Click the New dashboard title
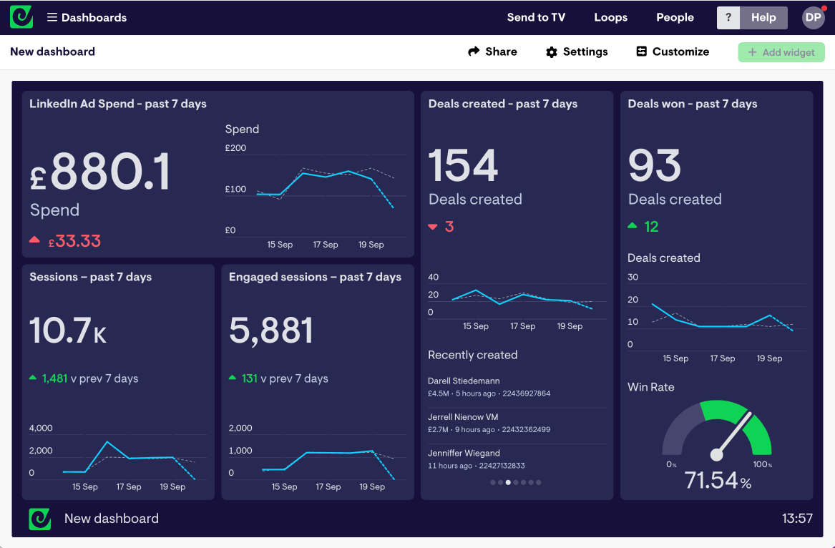835x548 pixels. 52,52
